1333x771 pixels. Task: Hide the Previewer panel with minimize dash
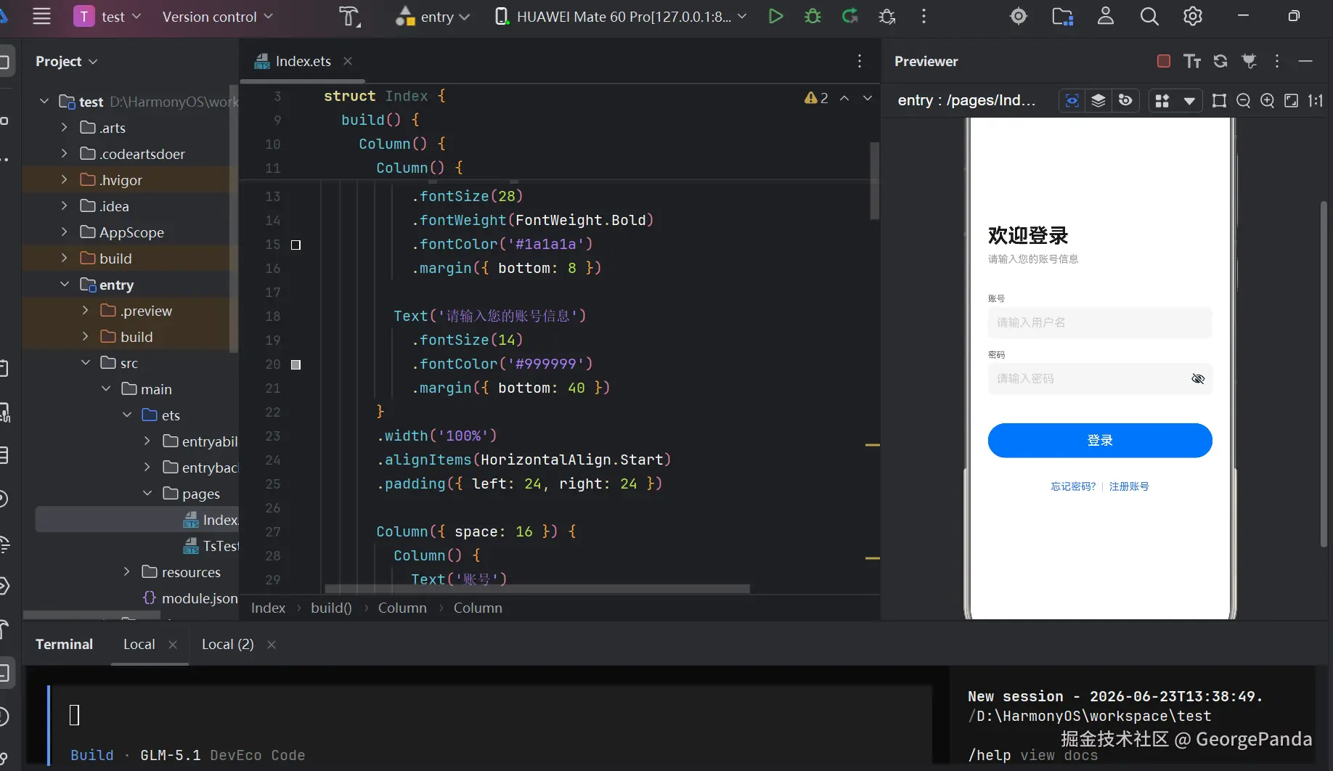pos(1305,61)
